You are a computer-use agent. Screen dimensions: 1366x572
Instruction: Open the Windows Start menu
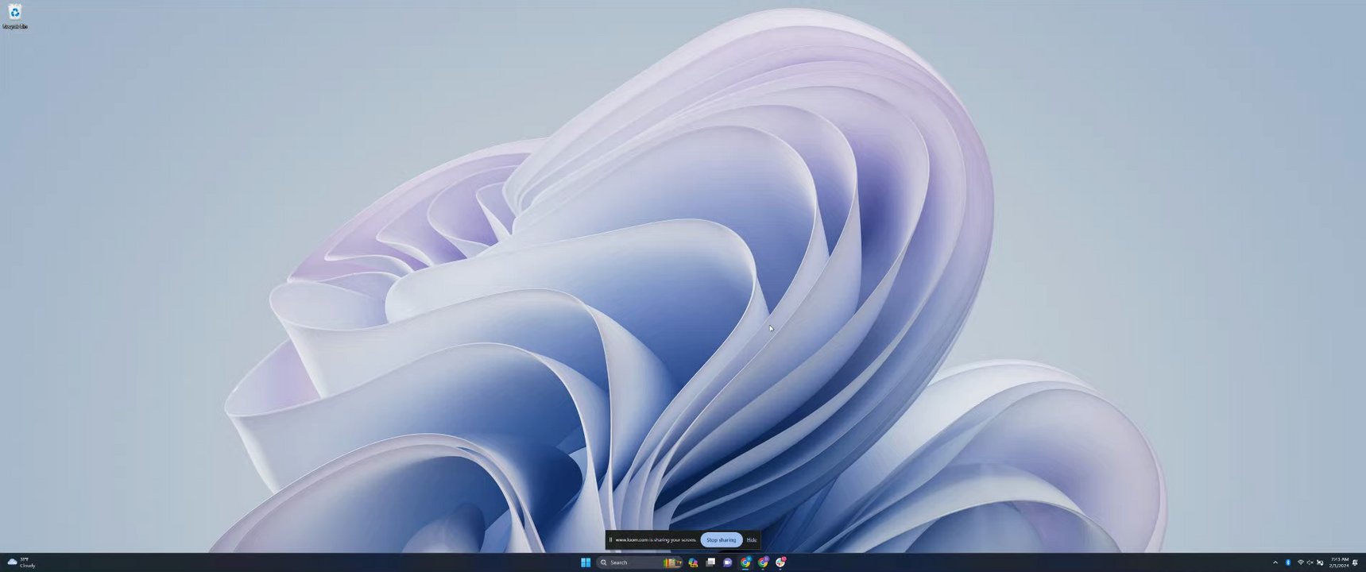[x=586, y=562]
